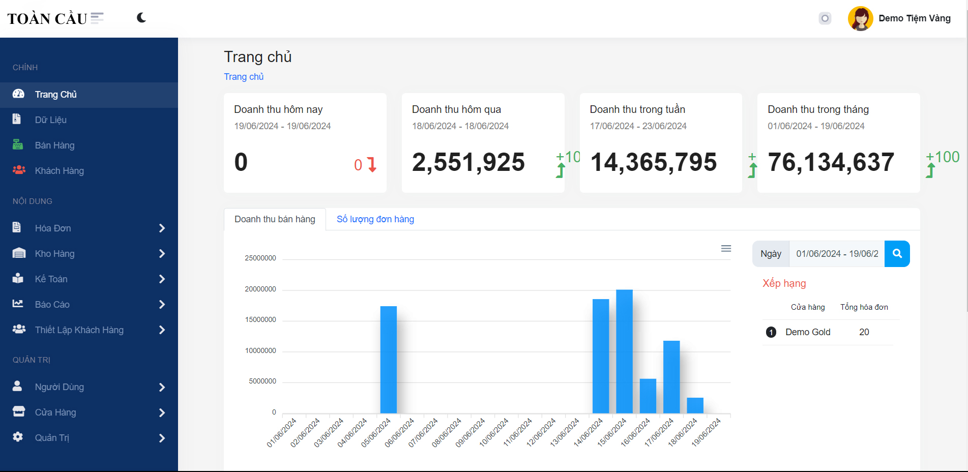This screenshot has height=472, width=968.
Task: Click the Báo Cáo chart icon
Action: point(18,304)
